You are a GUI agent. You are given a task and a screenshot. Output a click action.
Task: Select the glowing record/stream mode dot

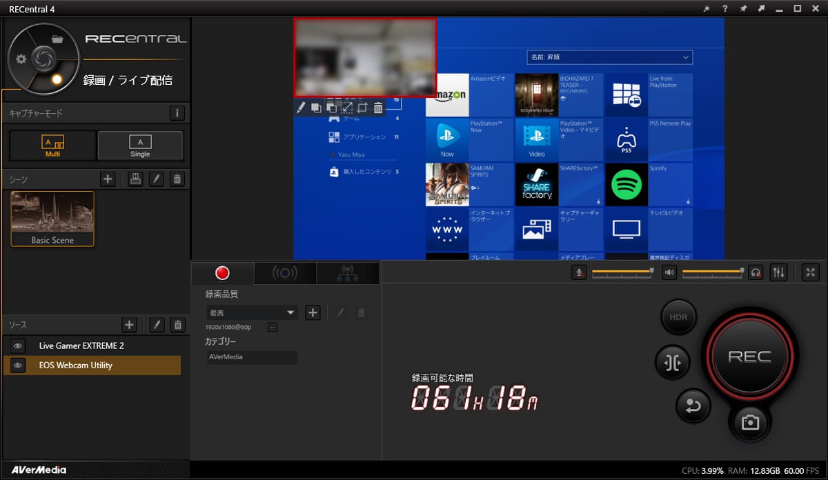click(x=57, y=79)
